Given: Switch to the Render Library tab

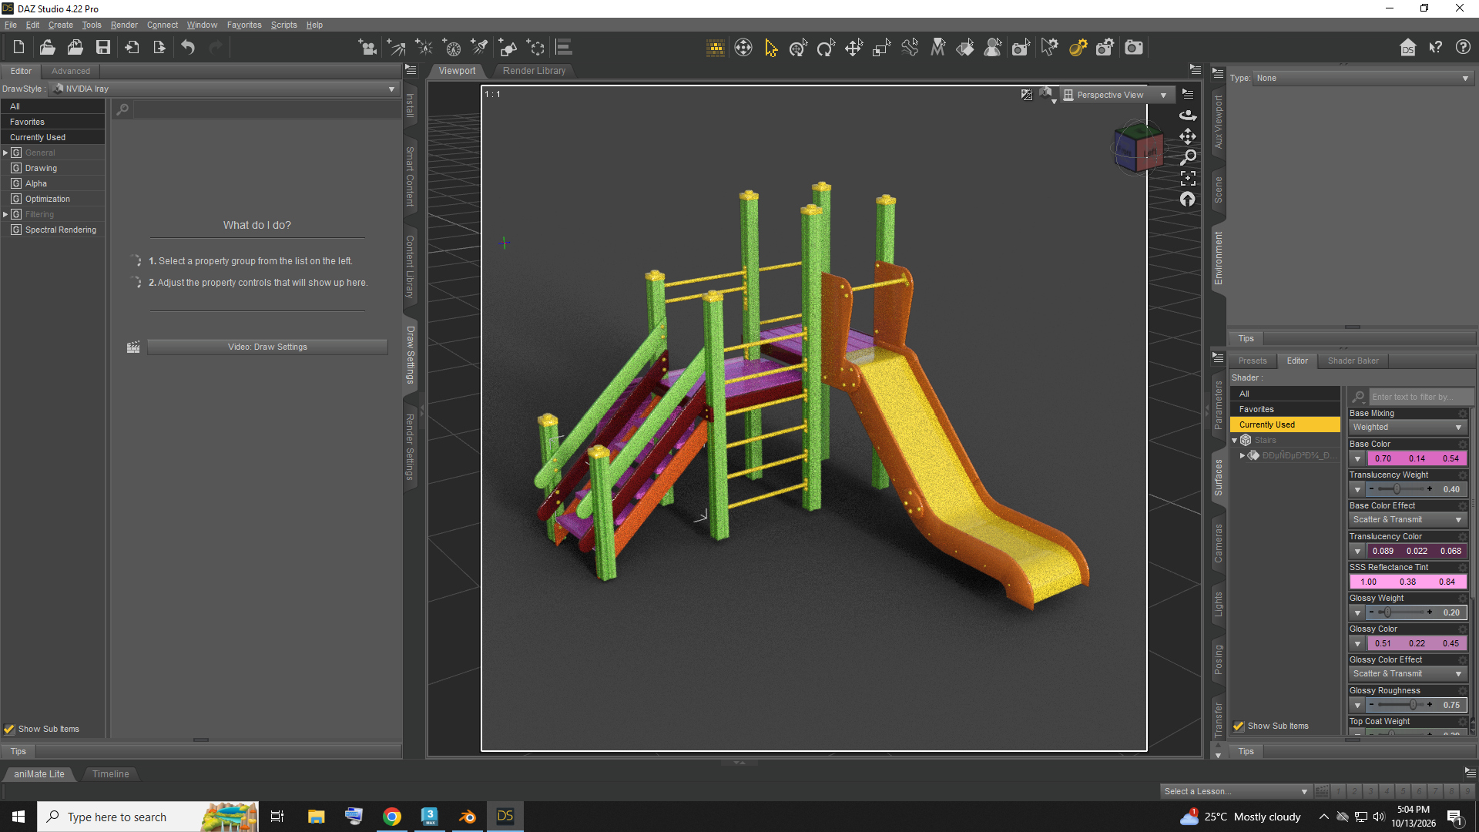Looking at the screenshot, I should (x=534, y=70).
